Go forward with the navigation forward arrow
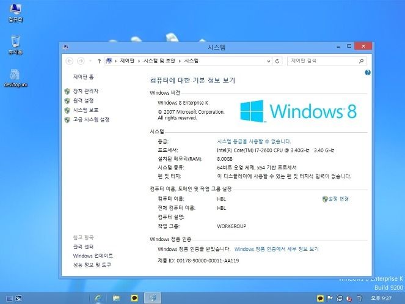This screenshot has width=405, height=304. (81, 61)
